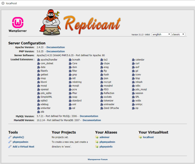Click the PHP version number 5.6.35

(40, 51)
